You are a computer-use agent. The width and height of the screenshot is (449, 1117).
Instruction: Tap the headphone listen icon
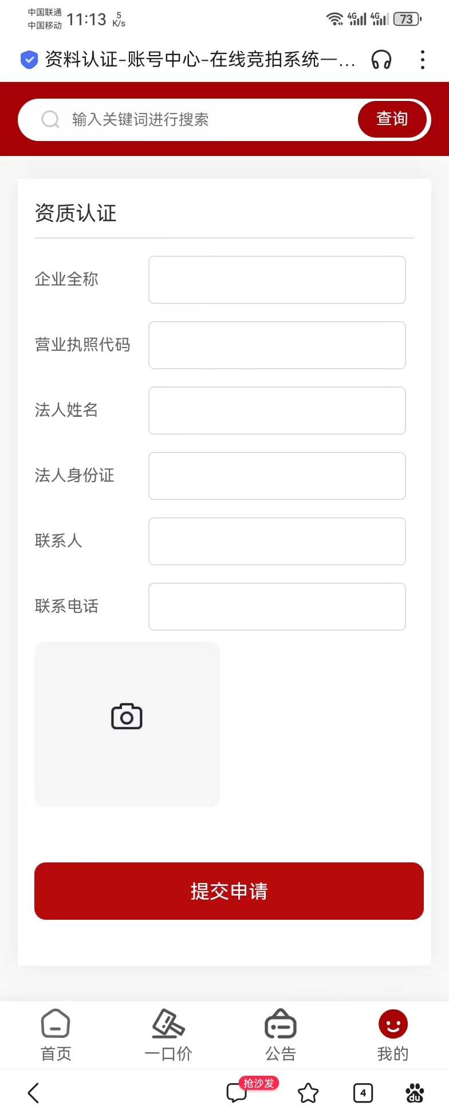tap(381, 60)
